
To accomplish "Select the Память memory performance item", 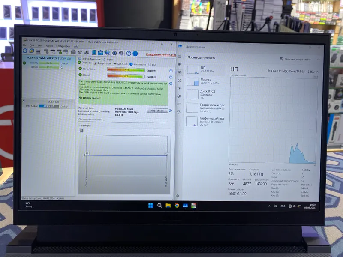I will point(205,81).
